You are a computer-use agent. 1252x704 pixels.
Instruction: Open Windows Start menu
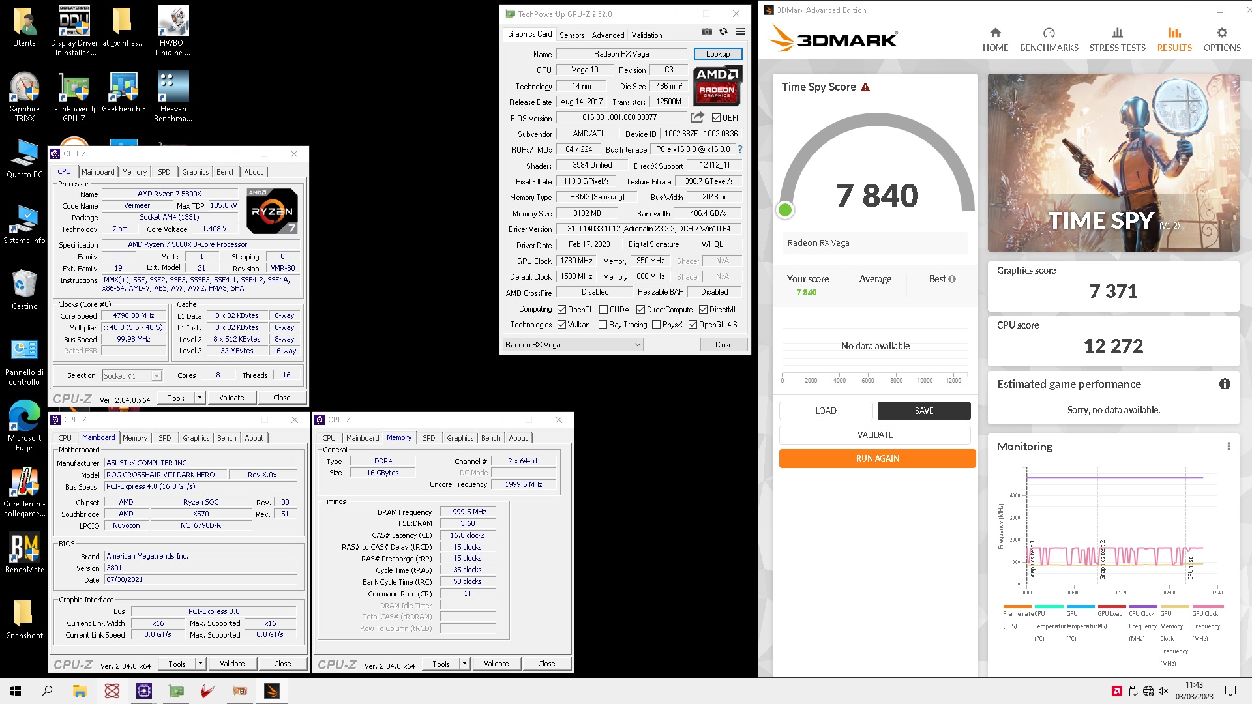point(16,691)
